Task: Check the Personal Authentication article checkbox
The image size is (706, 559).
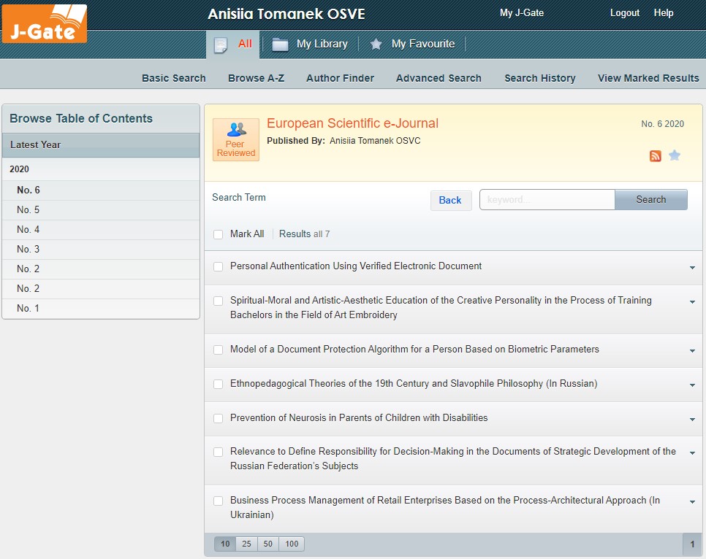Action: pyautogui.click(x=218, y=267)
